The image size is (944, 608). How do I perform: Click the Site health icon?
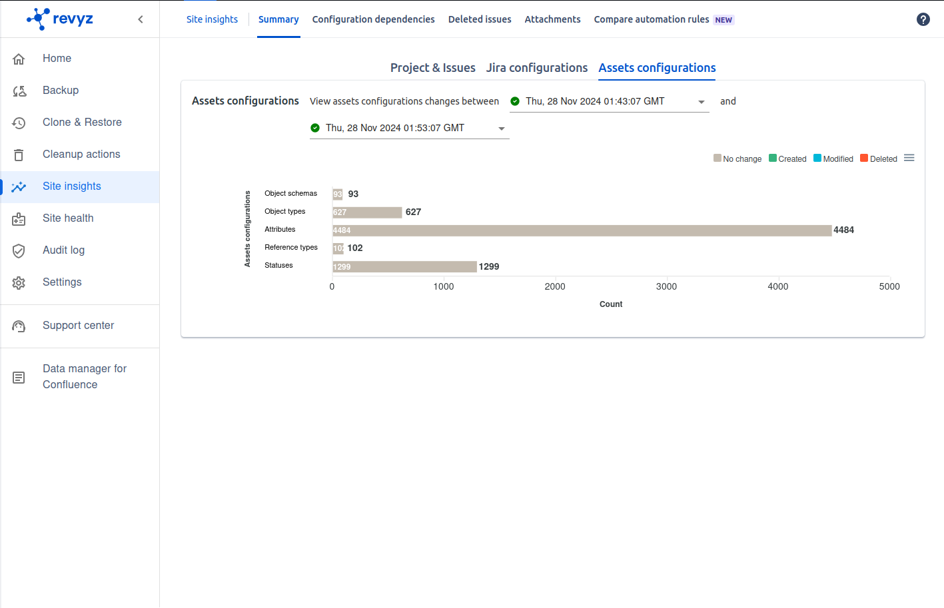click(19, 218)
